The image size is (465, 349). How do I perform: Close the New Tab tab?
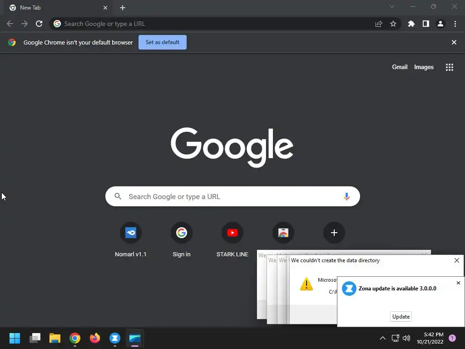point(105,8)
